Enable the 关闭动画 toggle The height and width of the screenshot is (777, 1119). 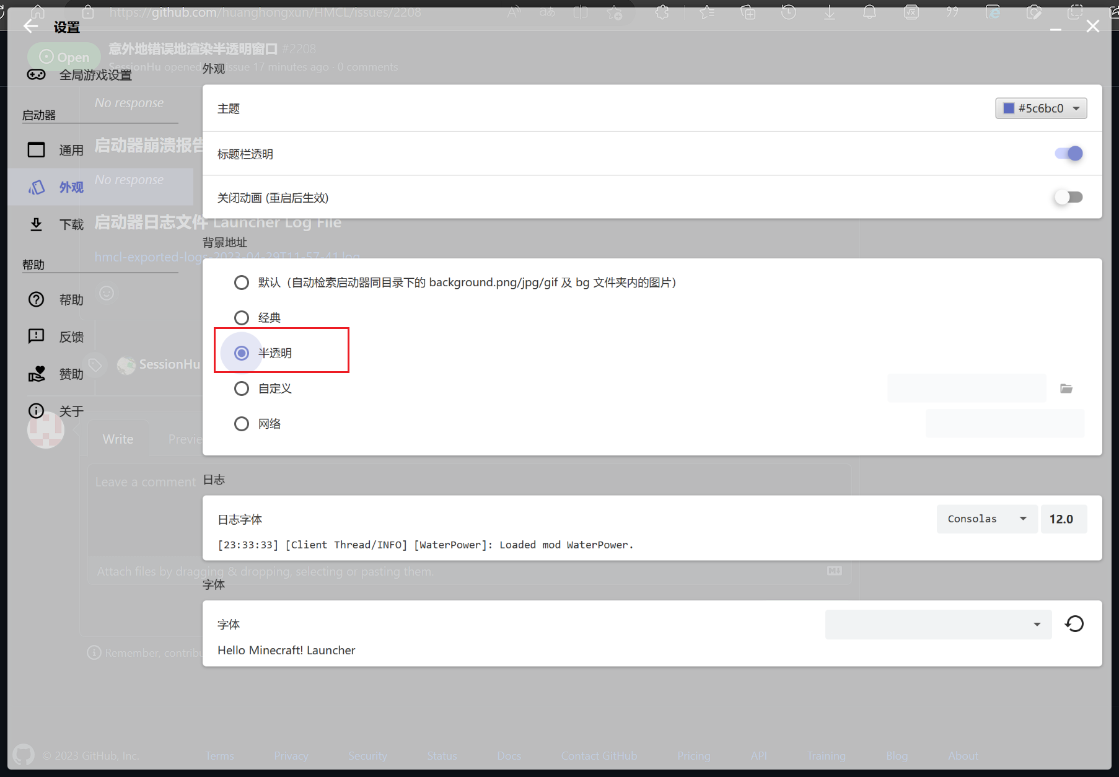point(1068,196)
